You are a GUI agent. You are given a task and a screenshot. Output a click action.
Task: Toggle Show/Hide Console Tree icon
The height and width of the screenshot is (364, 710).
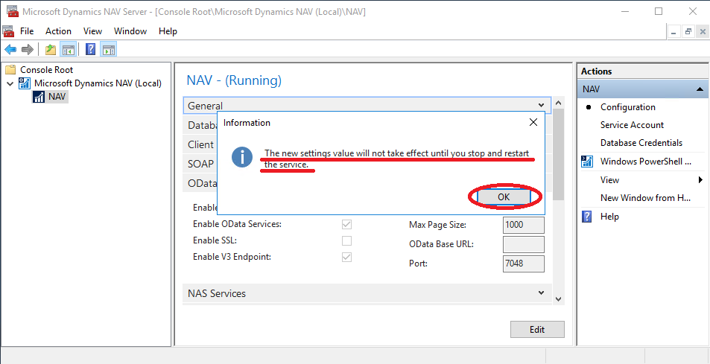pos(69,49)
